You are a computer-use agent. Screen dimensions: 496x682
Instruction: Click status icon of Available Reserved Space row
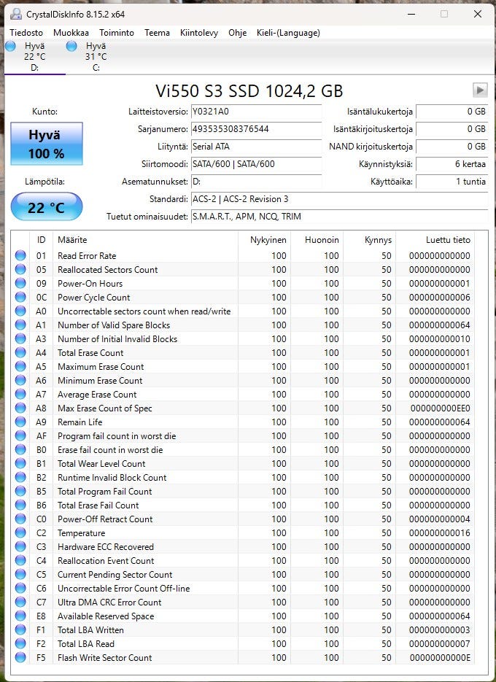click(20, 616)
